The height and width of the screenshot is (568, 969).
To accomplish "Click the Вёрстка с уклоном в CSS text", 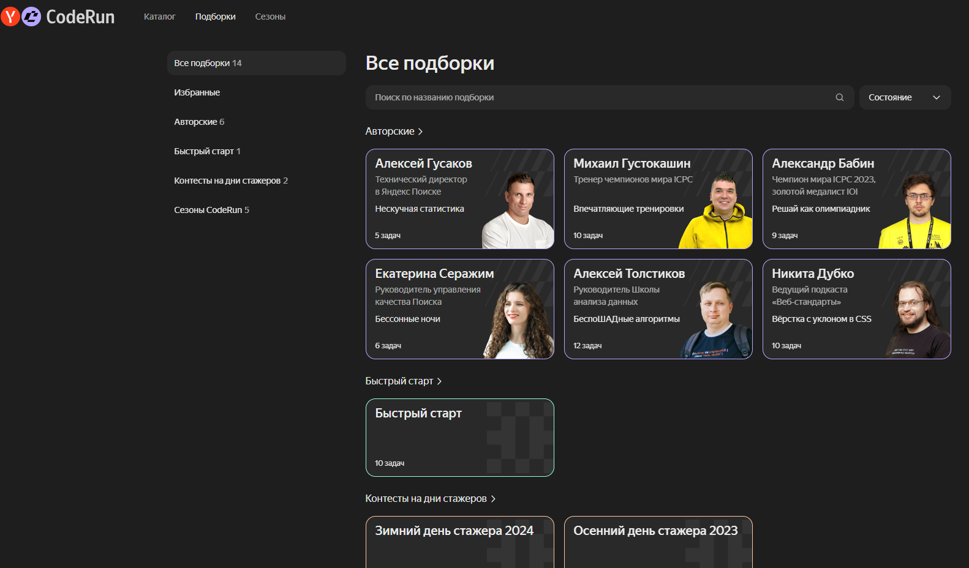I will 821,319.
